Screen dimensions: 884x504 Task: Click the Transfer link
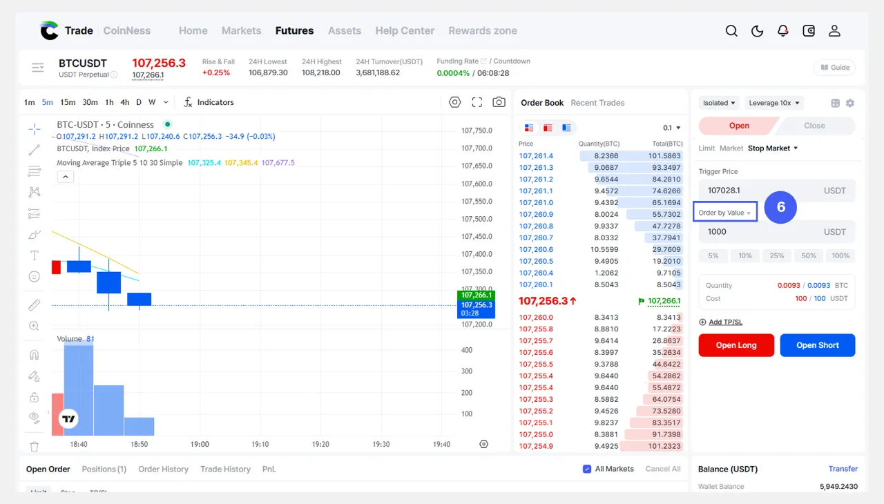[x=843, y=469]
